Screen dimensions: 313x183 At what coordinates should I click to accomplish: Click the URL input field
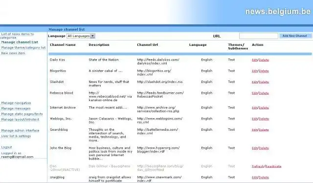click(x=259, y=36)
